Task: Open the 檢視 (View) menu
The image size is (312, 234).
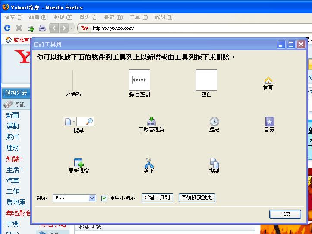Action: 63,17
